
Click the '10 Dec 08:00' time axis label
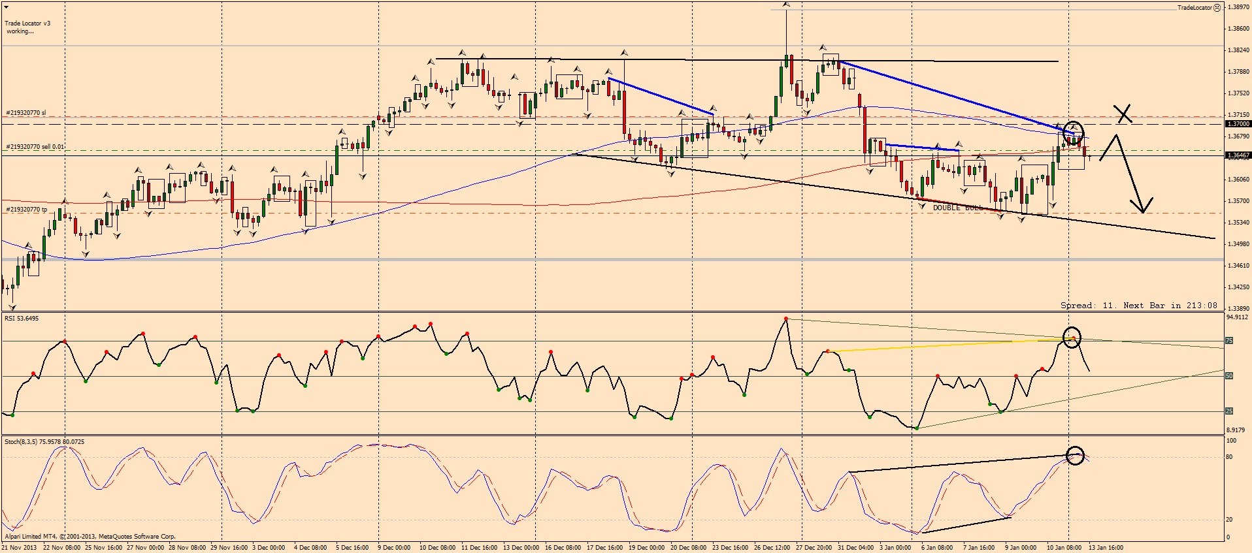(438, 548)
